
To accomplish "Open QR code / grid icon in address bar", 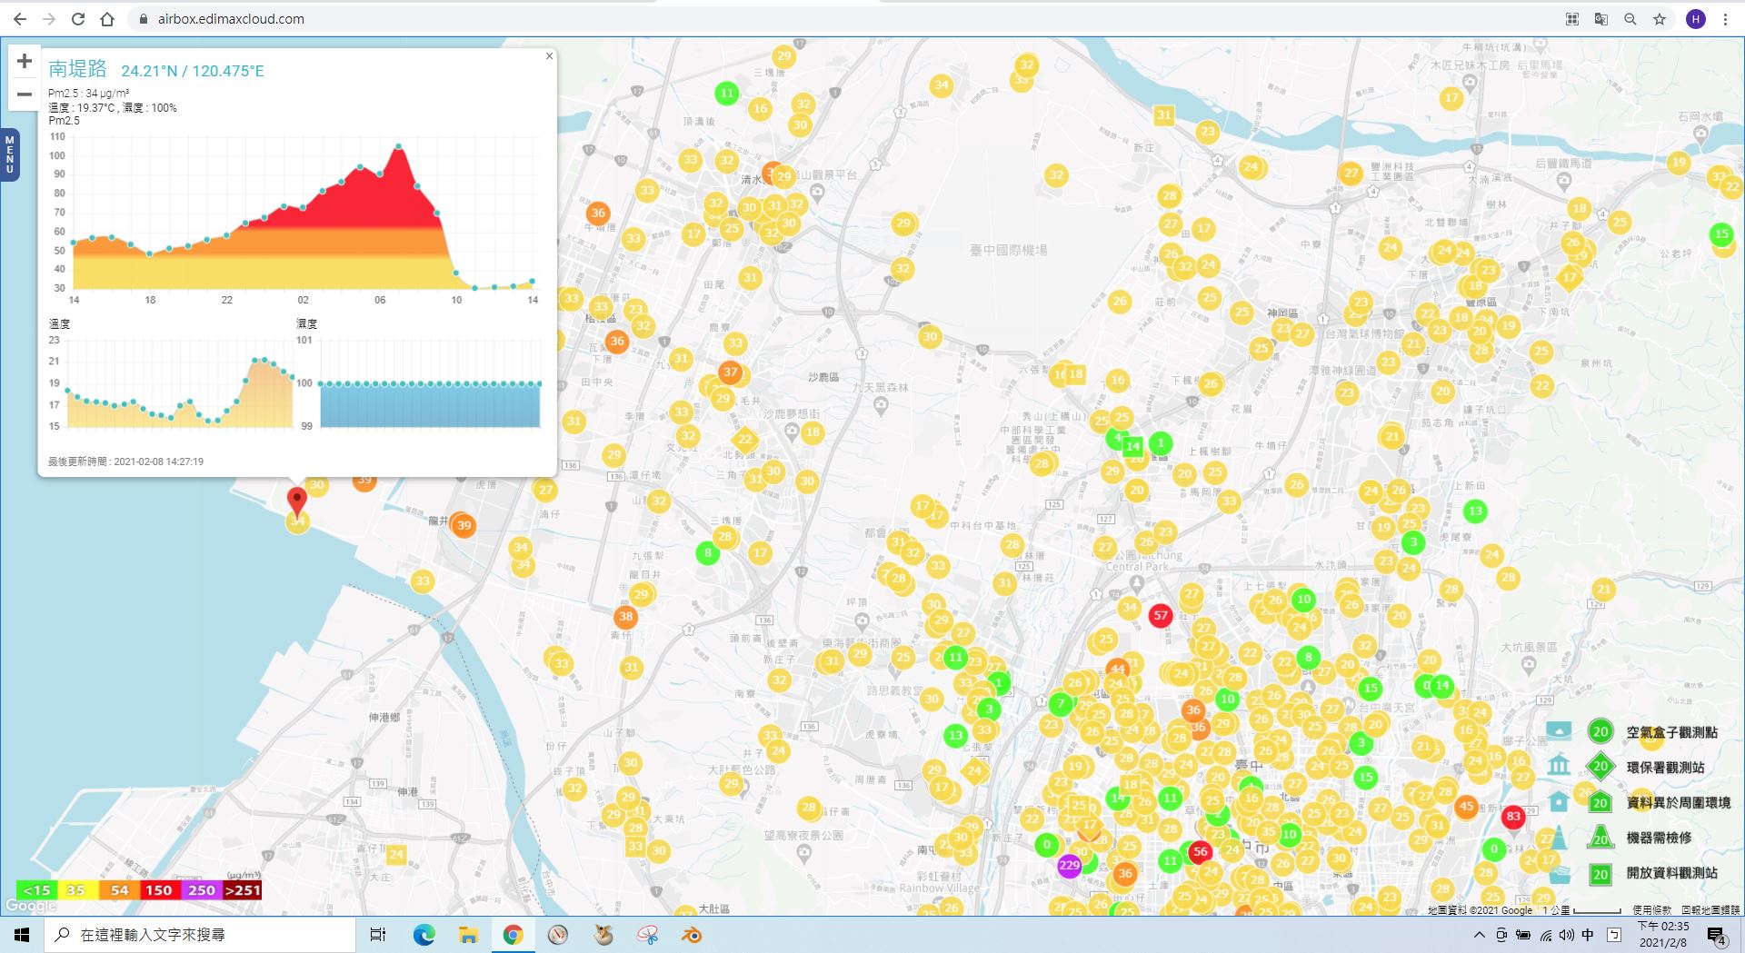I will 1572,19.
